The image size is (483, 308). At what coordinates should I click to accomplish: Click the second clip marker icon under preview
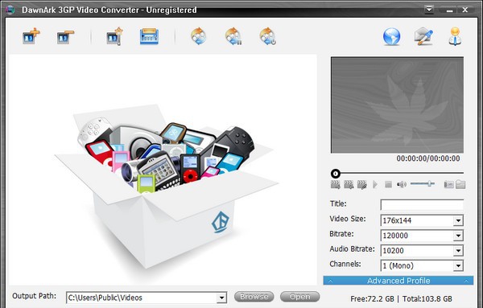tap(349, 185)
